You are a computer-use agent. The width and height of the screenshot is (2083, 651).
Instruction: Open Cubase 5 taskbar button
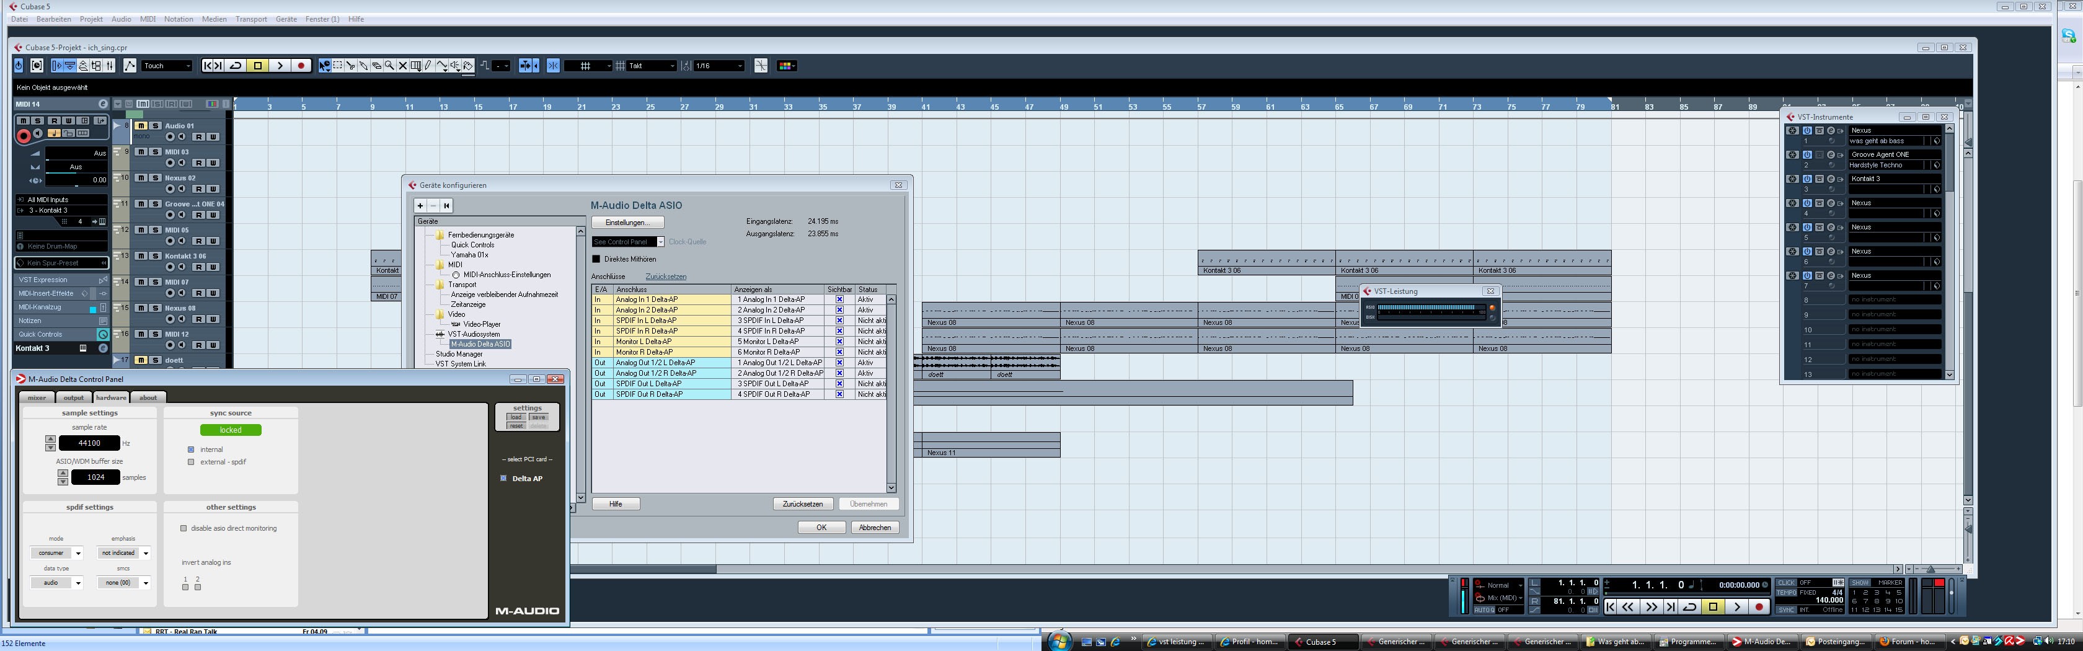click(x=1321, y=641)
